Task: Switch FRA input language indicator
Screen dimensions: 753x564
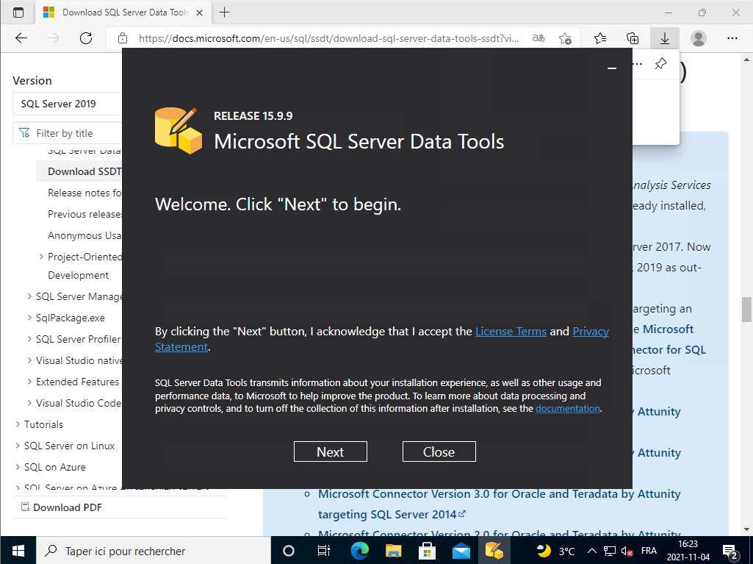Action: (649, 551)
